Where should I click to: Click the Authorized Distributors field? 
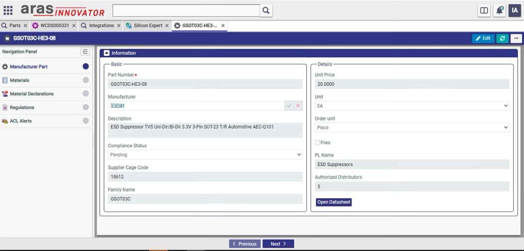[412, 187]
